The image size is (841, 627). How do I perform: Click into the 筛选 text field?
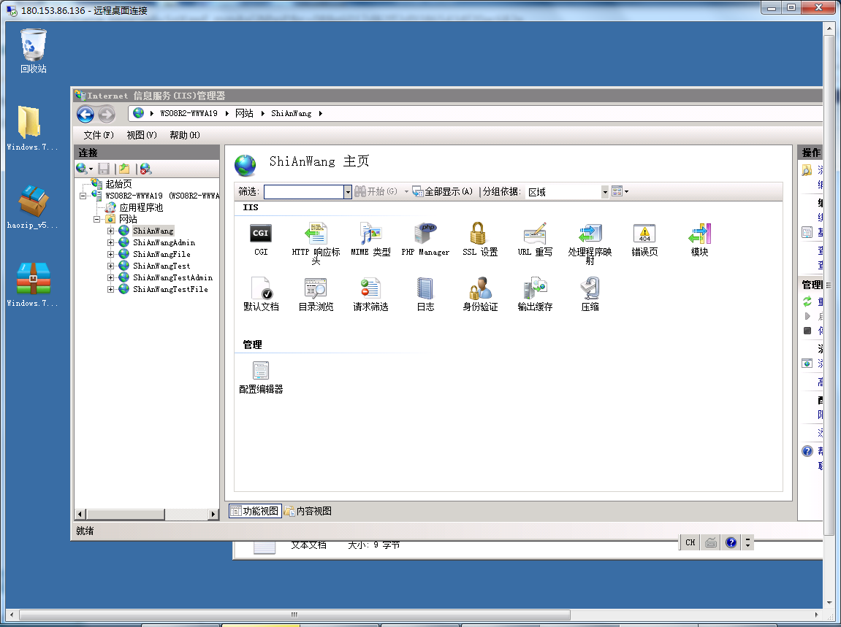pyautogui.click(x=303, y=192)
